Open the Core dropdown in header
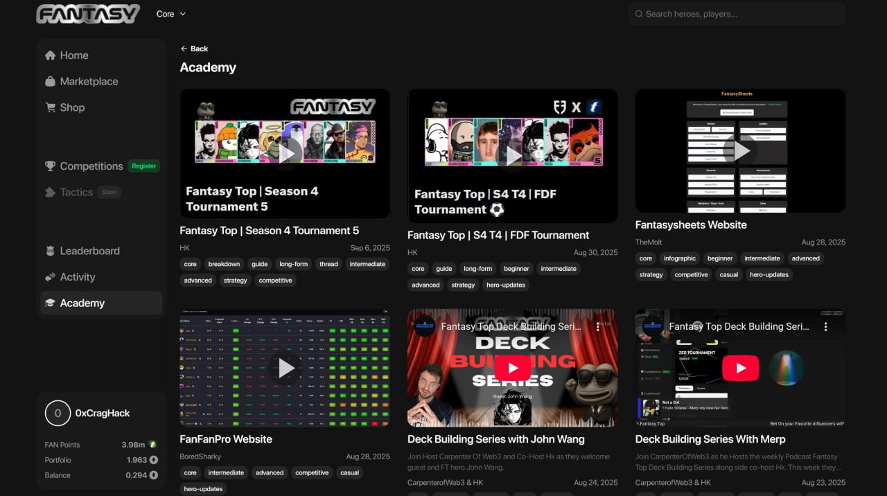The height and width of the screenshot is (496, 887). click(x=171, y=14)
